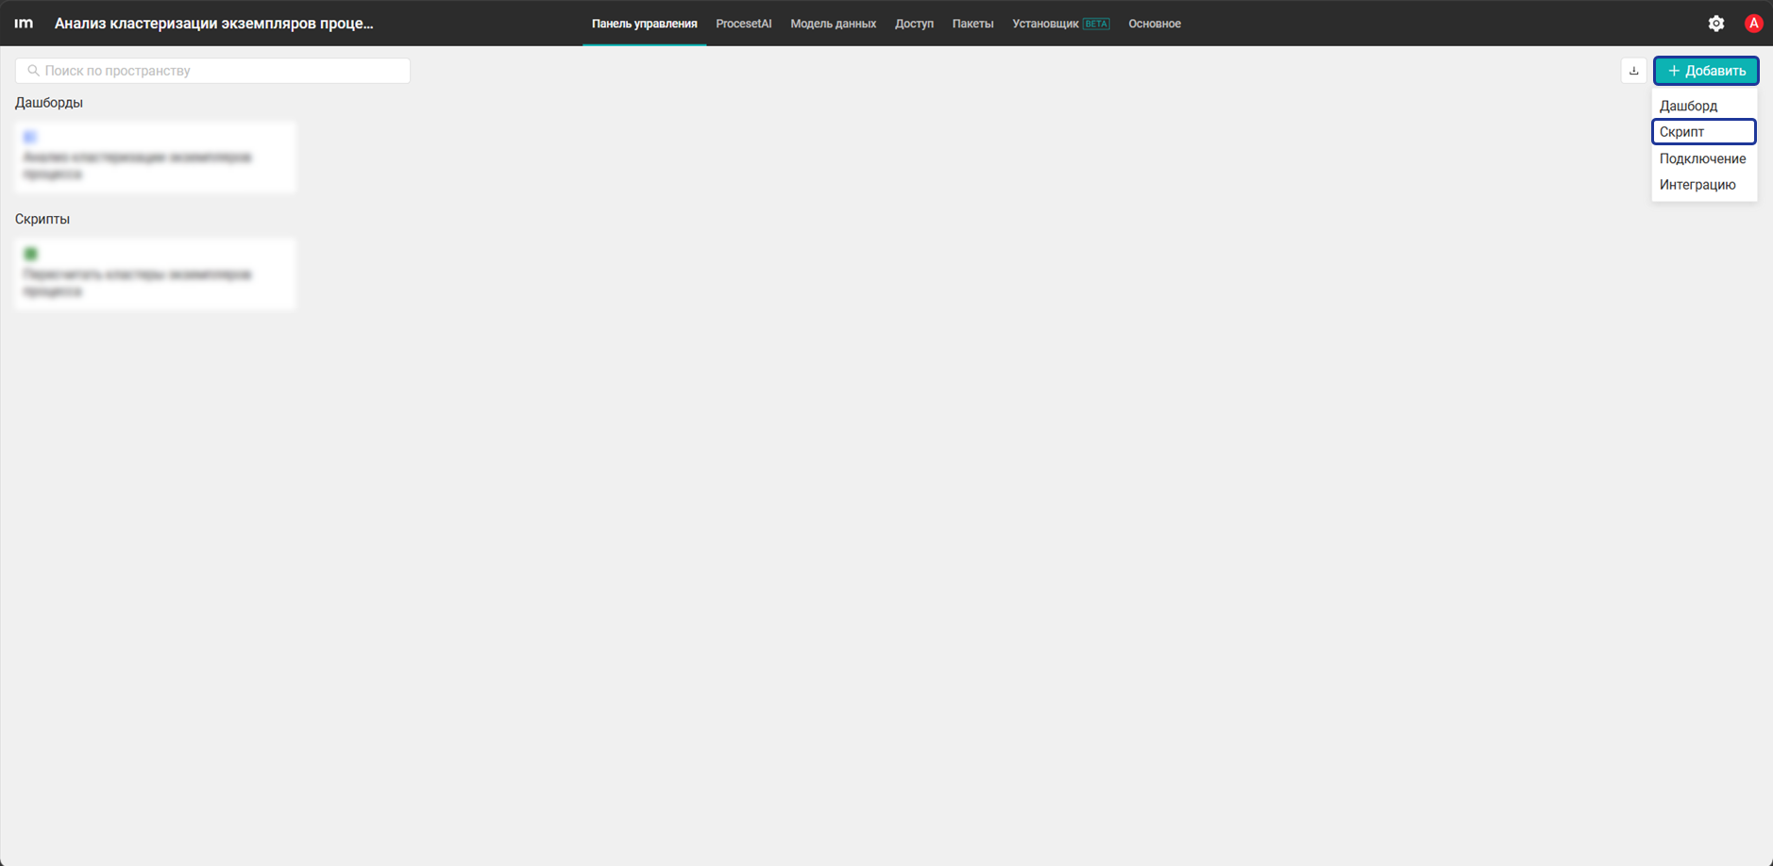Open settings via gear icon
Viewport: 1773px width, 866px height.
(1716, 24)
